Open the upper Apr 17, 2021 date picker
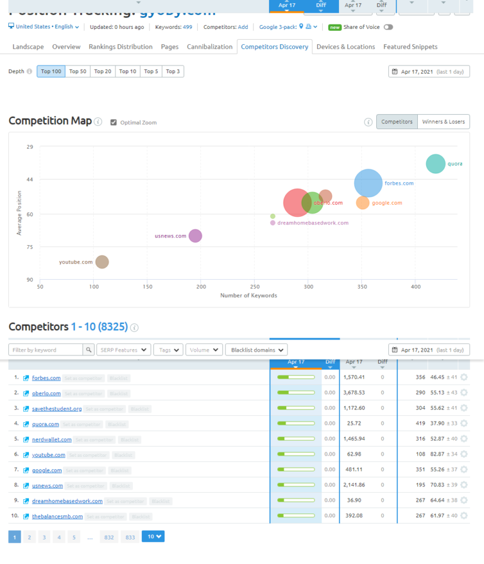The image size is (484, 564). coord(429,71)
